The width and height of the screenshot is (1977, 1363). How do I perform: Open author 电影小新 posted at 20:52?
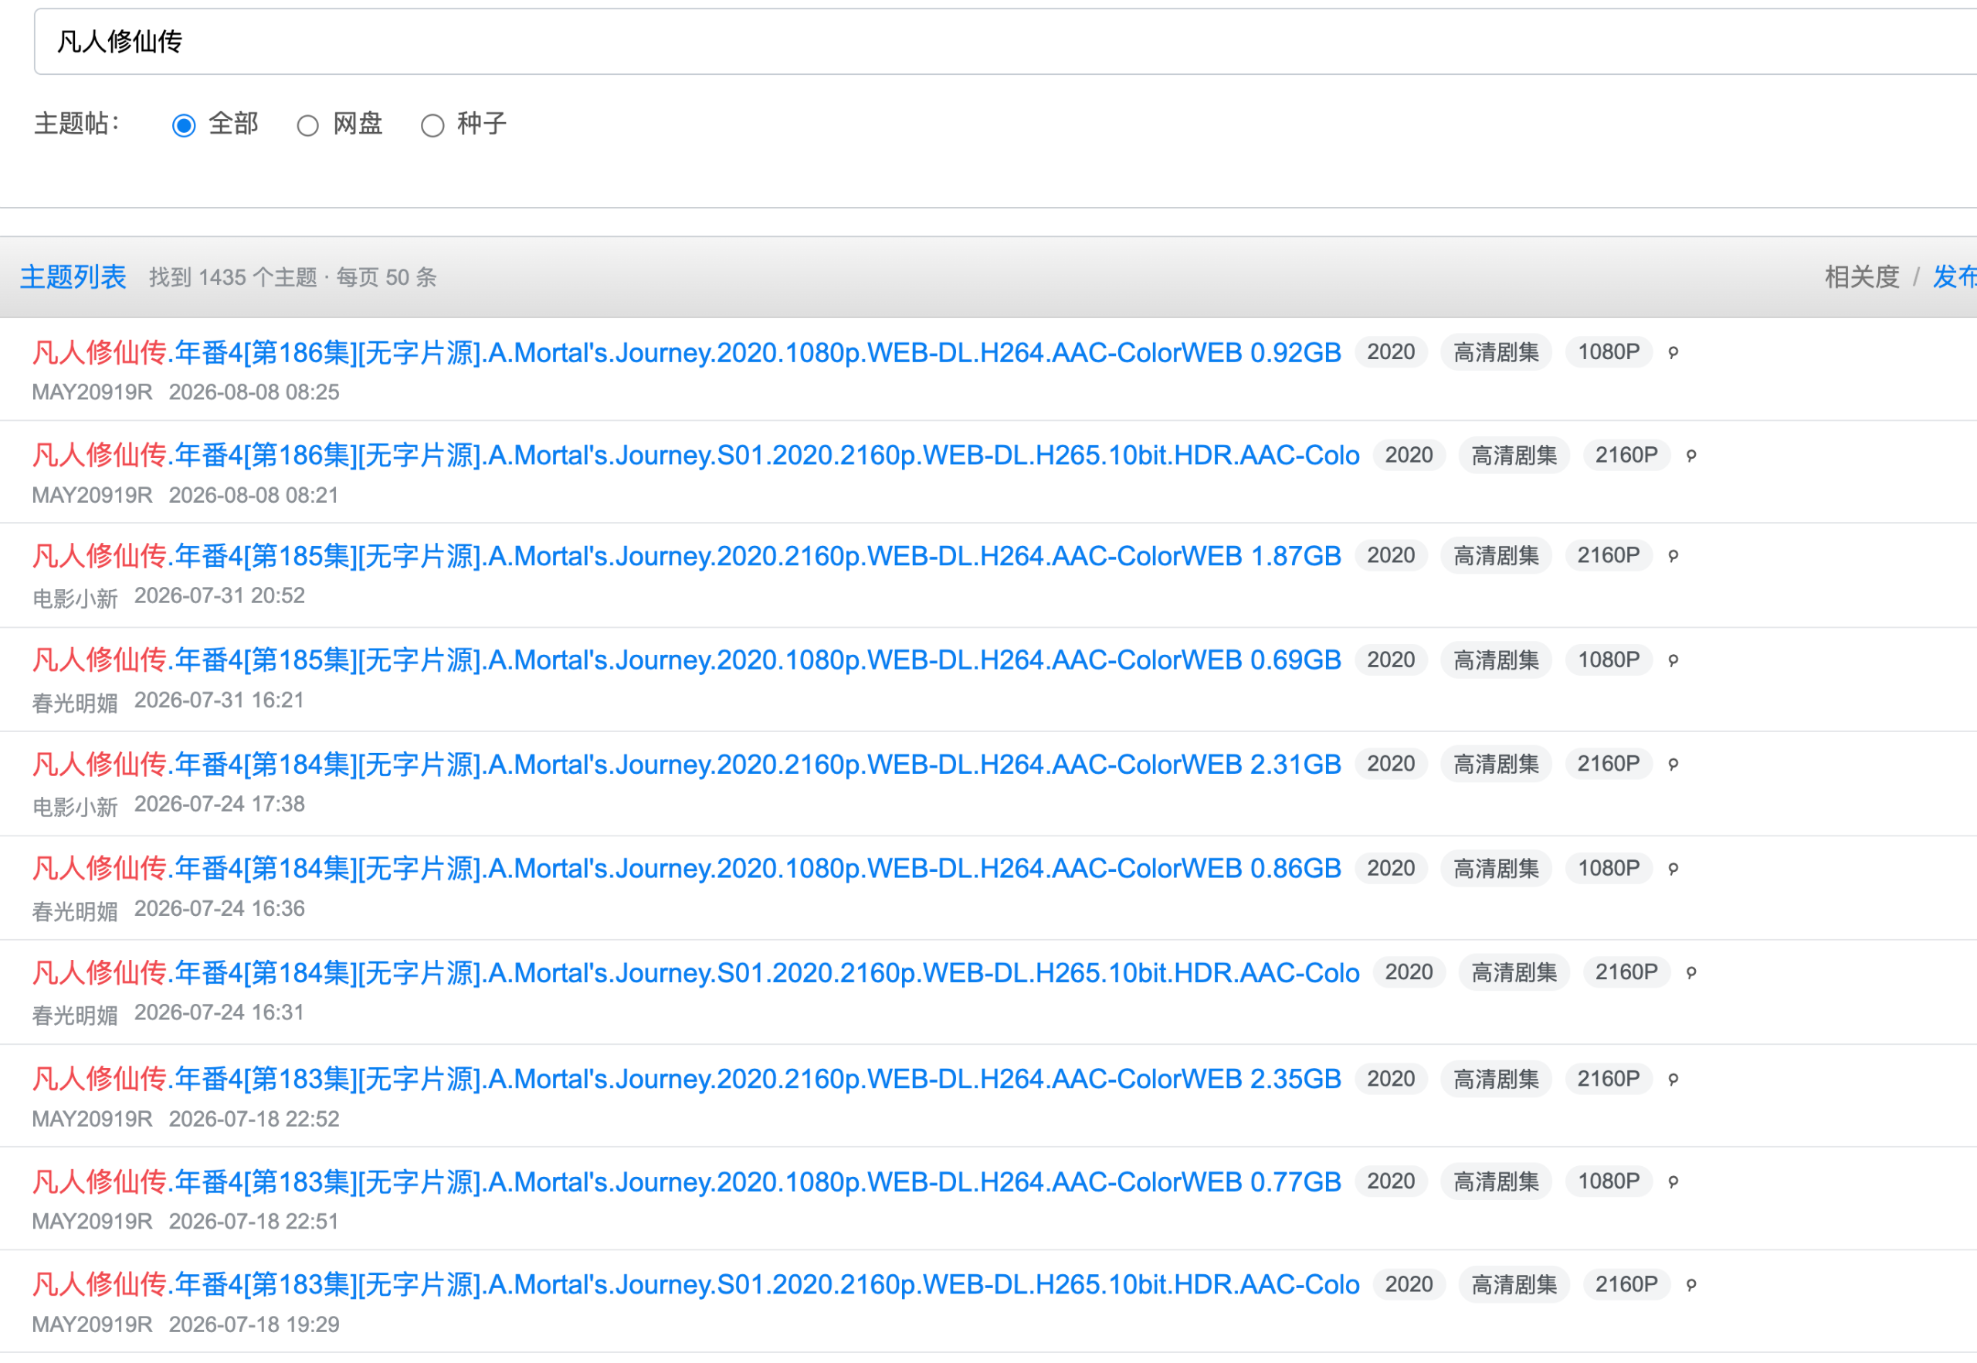click(x=74, y=597)
